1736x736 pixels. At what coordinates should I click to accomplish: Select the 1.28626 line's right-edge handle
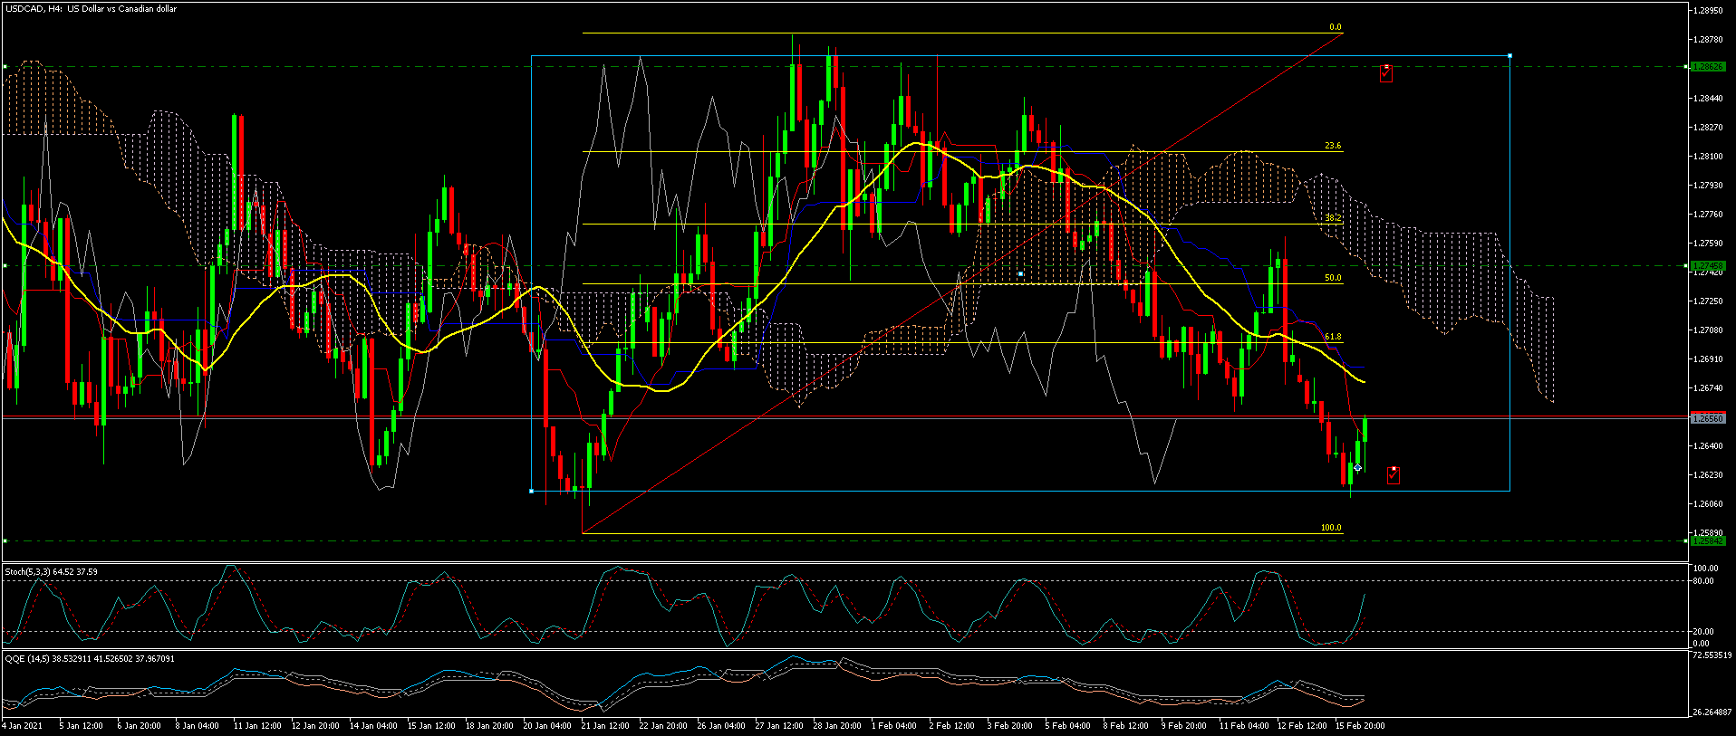[1685, 66]
